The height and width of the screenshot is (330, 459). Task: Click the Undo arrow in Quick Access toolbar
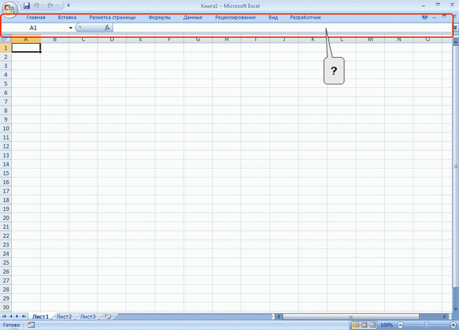[x=36, y=6]
